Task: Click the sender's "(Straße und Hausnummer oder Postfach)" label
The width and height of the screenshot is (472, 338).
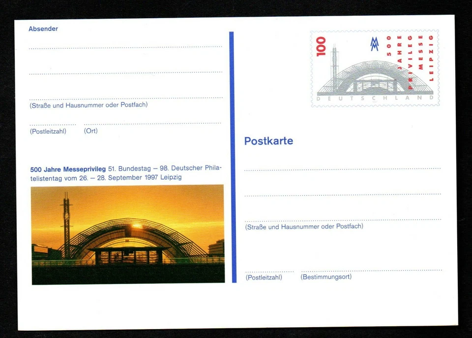Action: pos(88,105)
